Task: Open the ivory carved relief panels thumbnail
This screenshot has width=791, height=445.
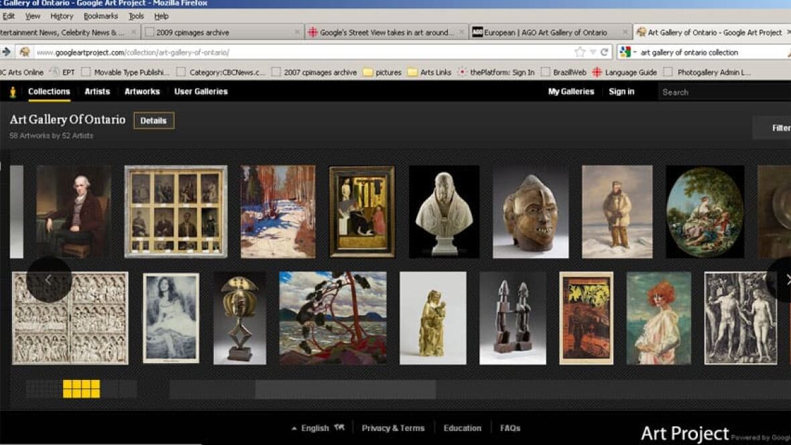Action: tap(70, 318)
